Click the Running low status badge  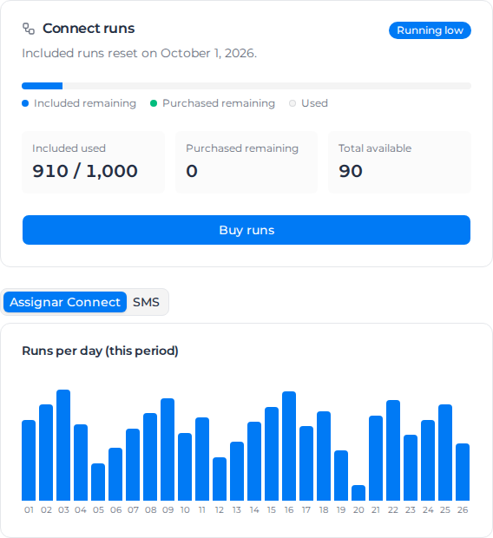pyautogui.click(x=430, y=30)
